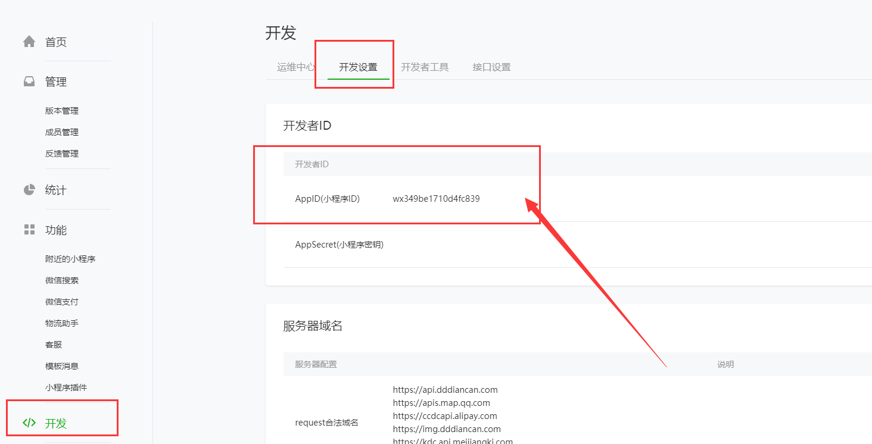Click the home icon beside 首页

coord(29,42)
